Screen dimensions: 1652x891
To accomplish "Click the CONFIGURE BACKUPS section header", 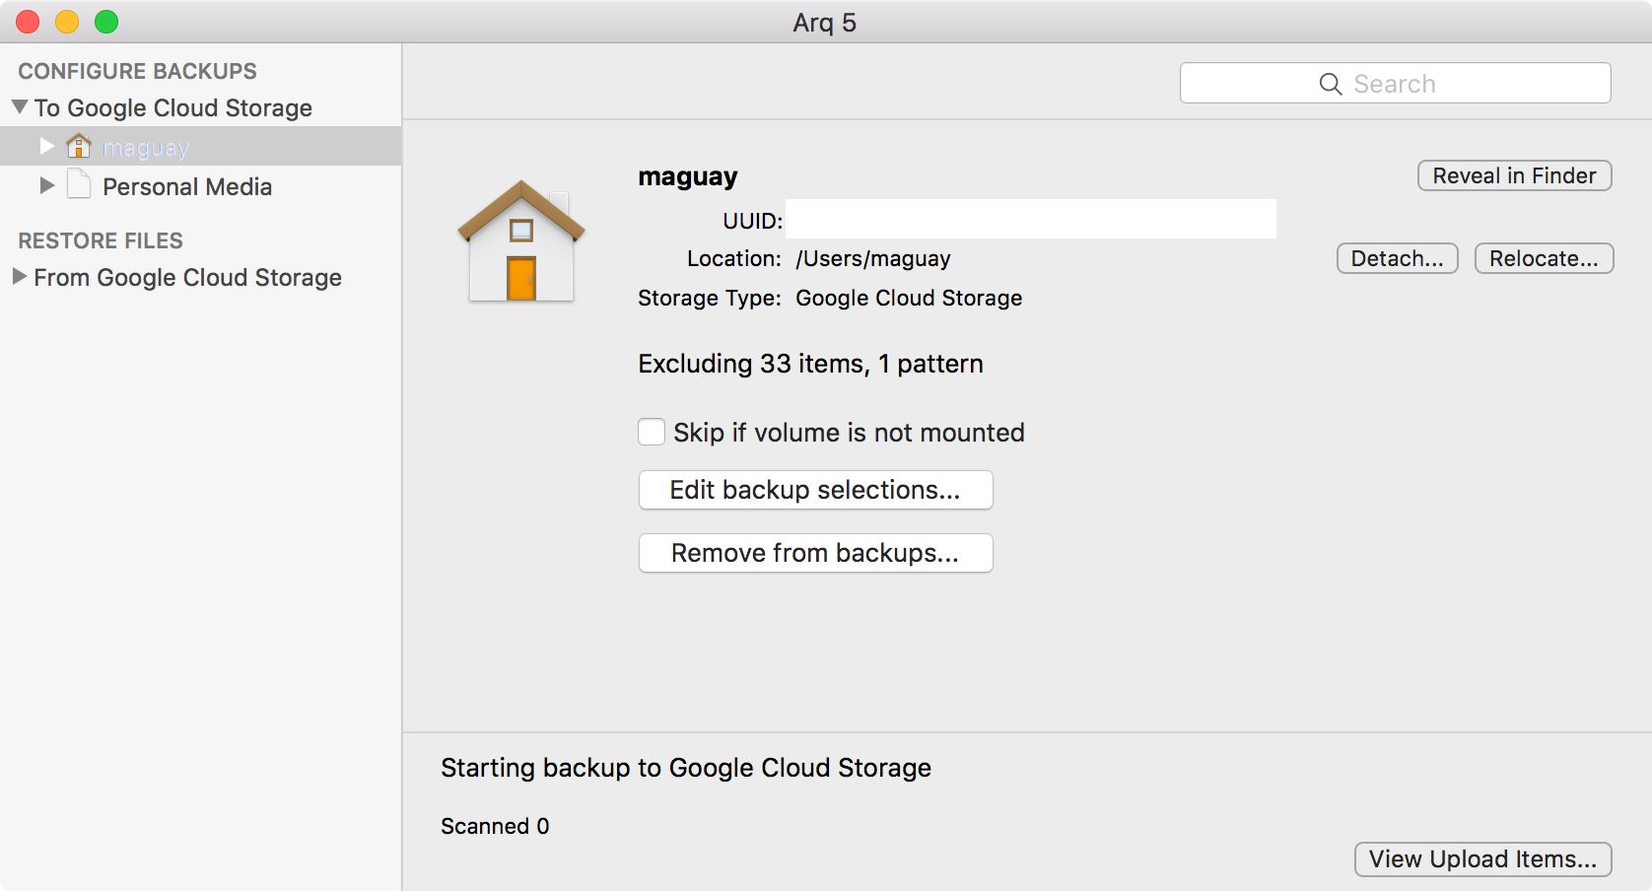I will click(137, 71).
